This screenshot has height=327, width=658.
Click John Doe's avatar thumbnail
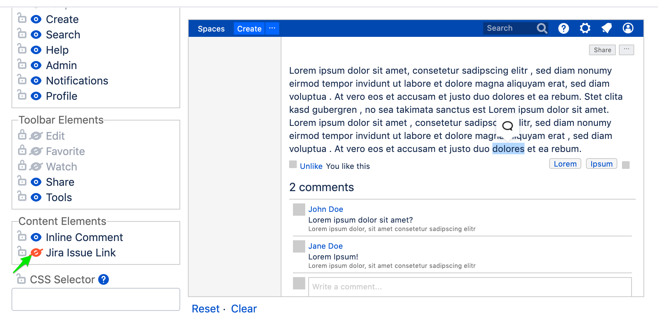point(299,210)
